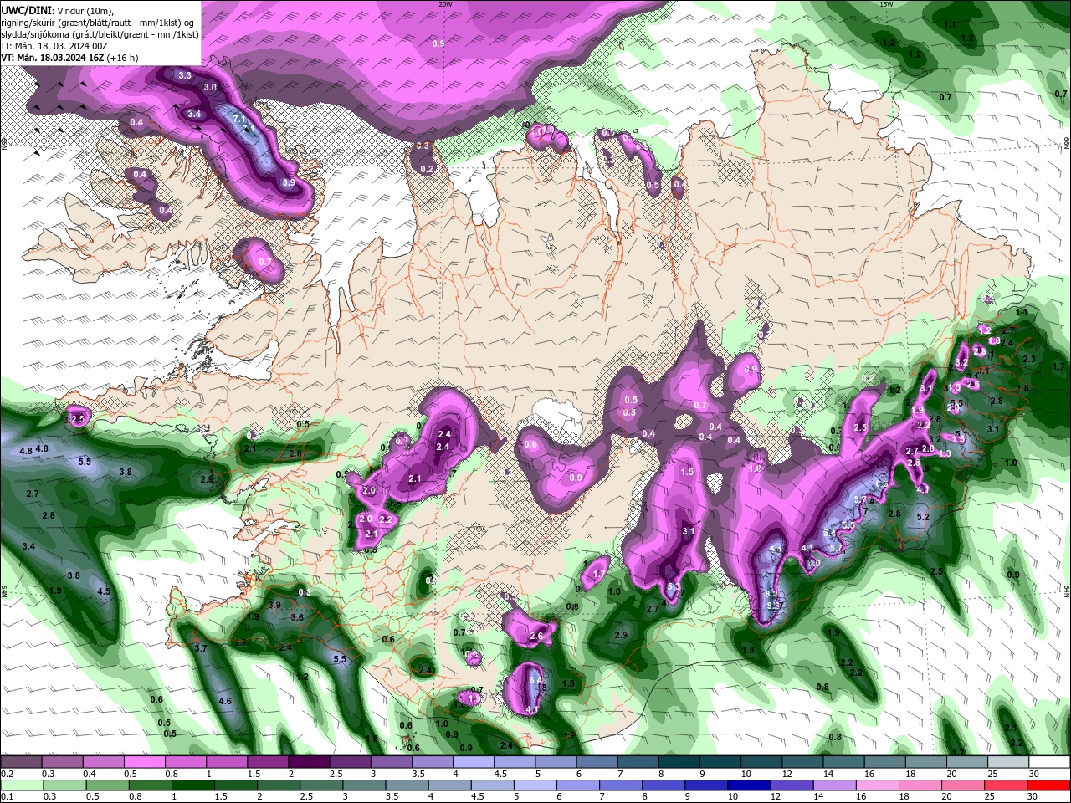
Task: Pick the red swatch labeled 30 in rain scale
Action: coord(1049,785)
